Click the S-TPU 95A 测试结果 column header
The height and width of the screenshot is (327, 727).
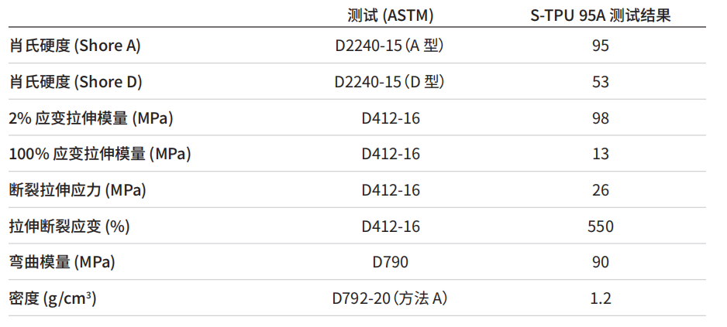pos(600,15)
